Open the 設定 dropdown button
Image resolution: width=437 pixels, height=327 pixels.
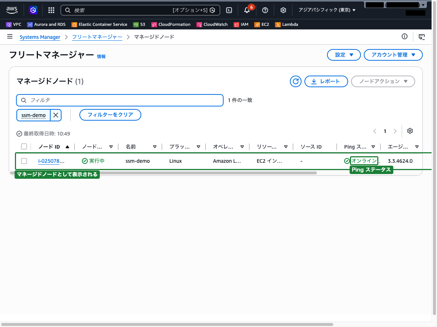tap(344, 55)
